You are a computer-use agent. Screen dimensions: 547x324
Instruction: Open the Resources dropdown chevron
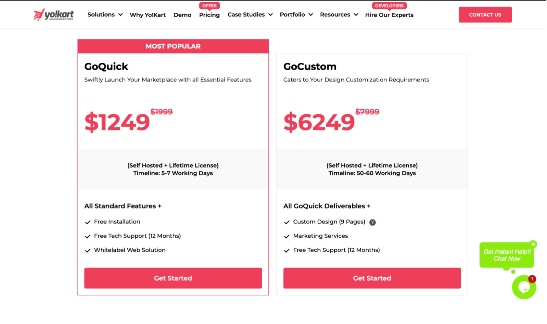pyautogui.click(x=356, y=15)
